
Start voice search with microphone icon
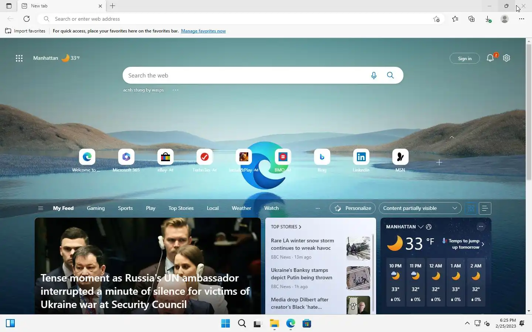374,75
